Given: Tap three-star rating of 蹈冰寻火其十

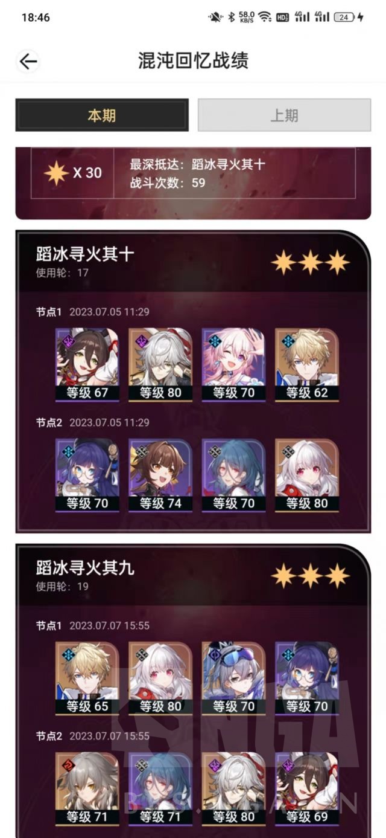Looking at the screenshot, I should click(310, 262).
